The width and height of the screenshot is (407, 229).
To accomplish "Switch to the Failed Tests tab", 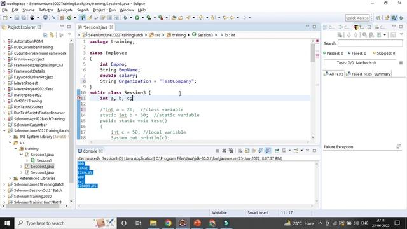I will tap(359, 74).
